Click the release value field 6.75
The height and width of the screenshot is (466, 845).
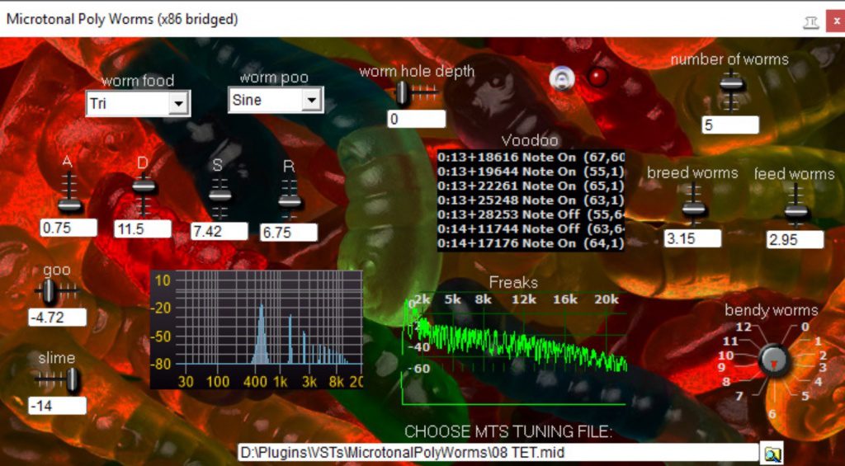coord(289,233)
